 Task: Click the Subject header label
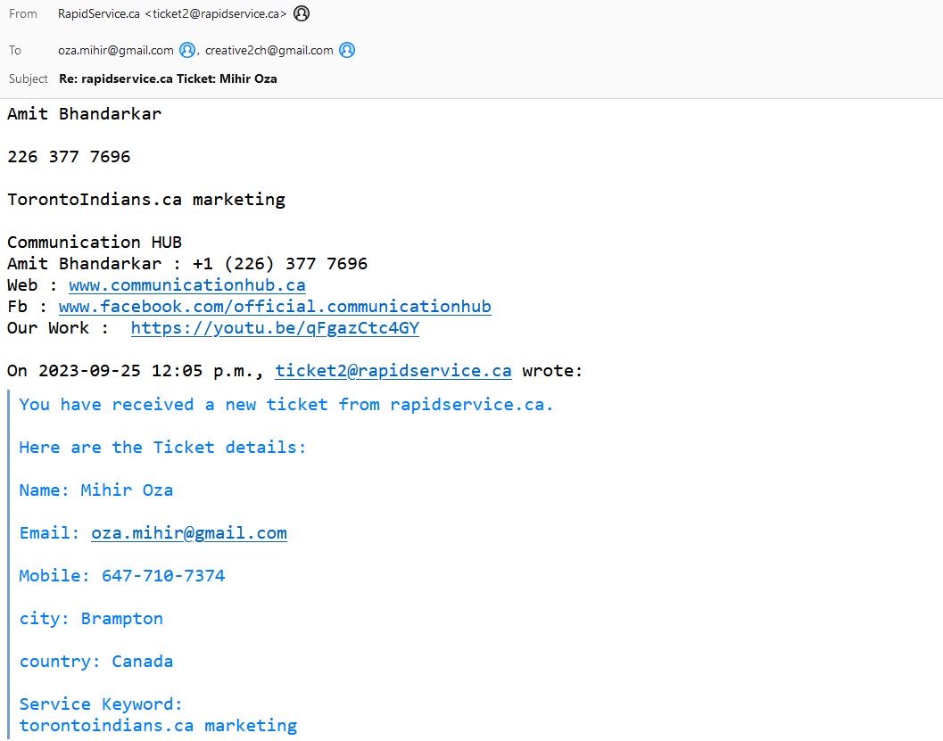(x=29, y=78)
